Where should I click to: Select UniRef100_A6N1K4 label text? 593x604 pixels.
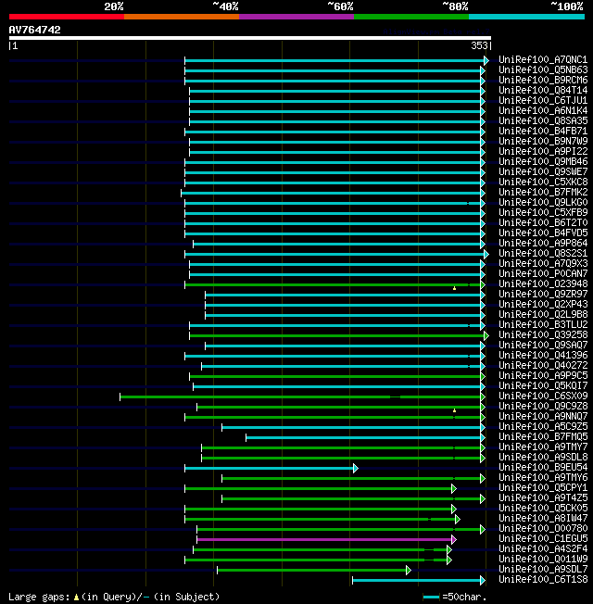click(x=543, y=110)
